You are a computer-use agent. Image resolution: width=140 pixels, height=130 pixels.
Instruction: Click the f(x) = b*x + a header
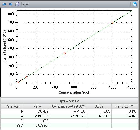click(x=69, y=101)
